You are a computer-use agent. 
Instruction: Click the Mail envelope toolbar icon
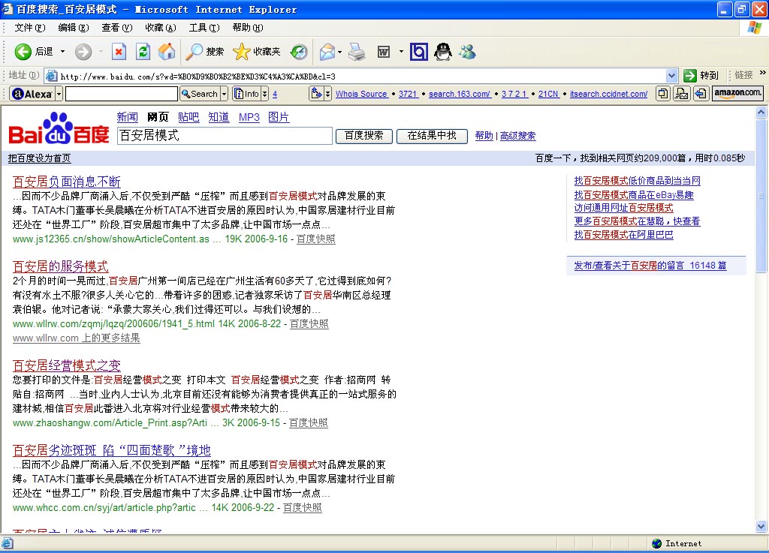[327, 52]
